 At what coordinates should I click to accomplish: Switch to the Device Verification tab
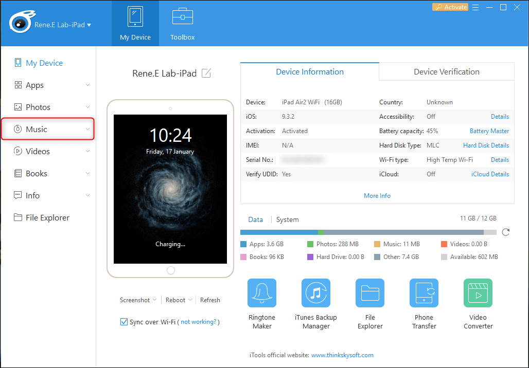446,72
